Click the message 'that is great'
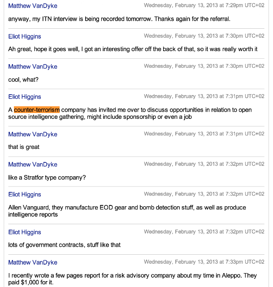Viewport: 273px width, 287px height. pyautogui.click(x=24, y=147)
